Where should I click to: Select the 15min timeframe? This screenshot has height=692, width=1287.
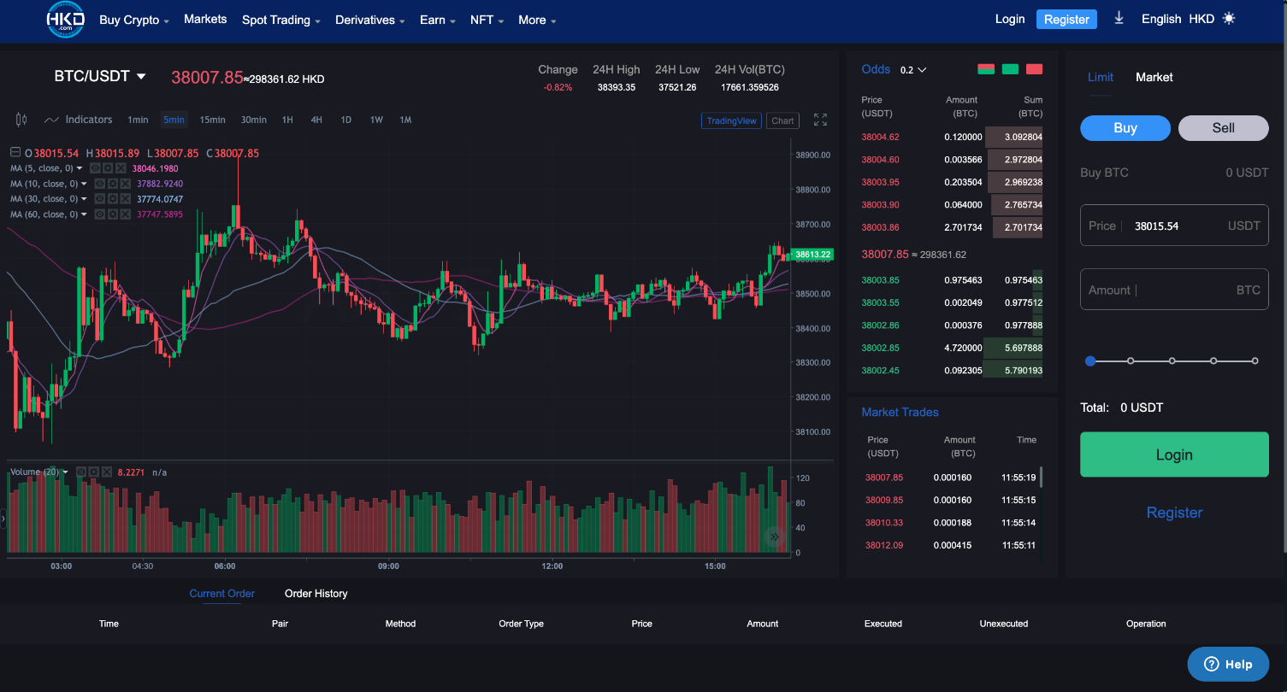pos(213,120)
